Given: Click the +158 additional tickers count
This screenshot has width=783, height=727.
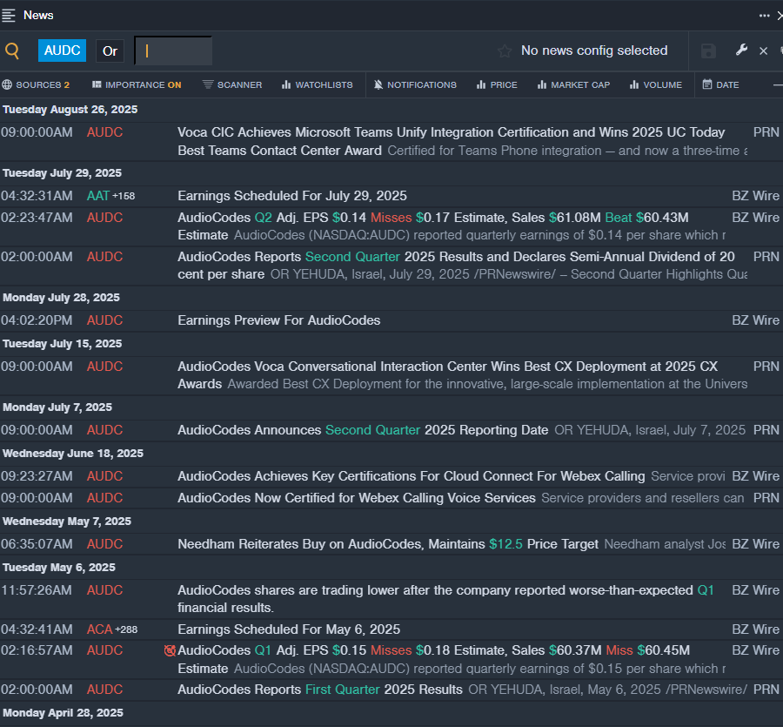Looking at the screenshot, I should [x=124, y=197].
